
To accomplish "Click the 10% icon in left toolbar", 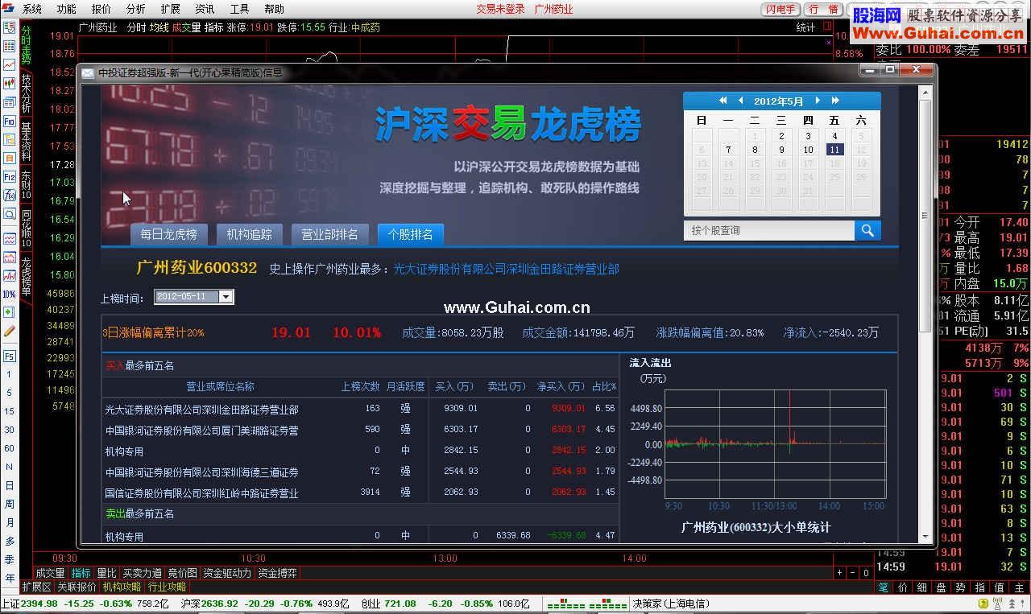I will coord(10,294).
